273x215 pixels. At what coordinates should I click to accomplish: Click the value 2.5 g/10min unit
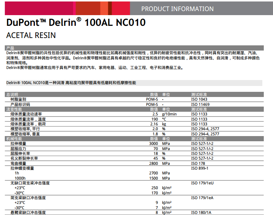pos(169,114)
